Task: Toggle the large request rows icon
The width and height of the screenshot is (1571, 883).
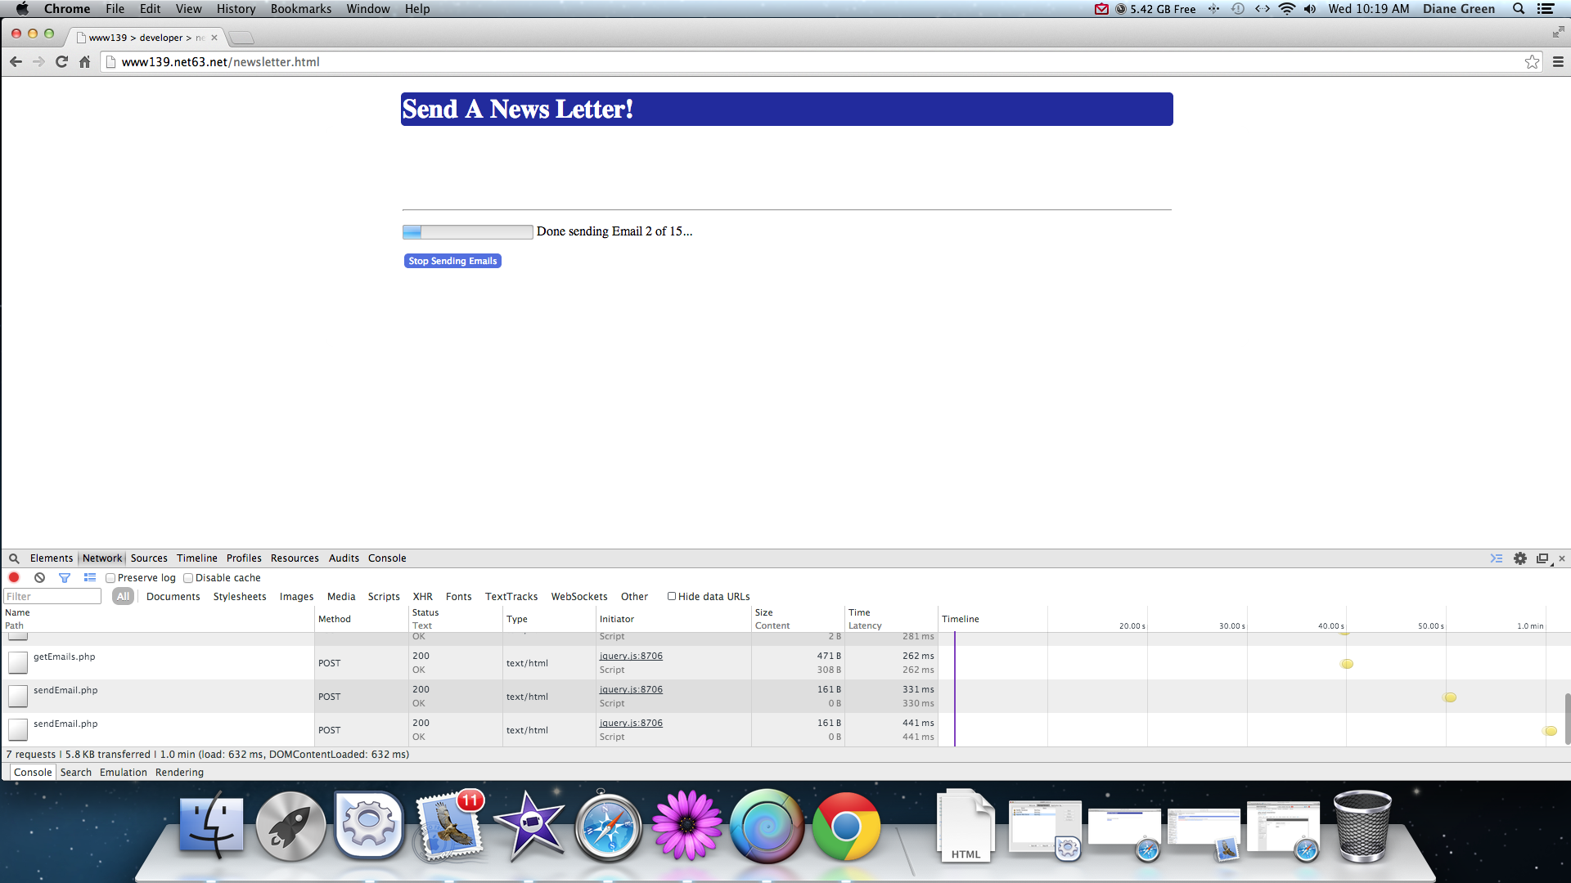Action: click(x=90, y=577)
